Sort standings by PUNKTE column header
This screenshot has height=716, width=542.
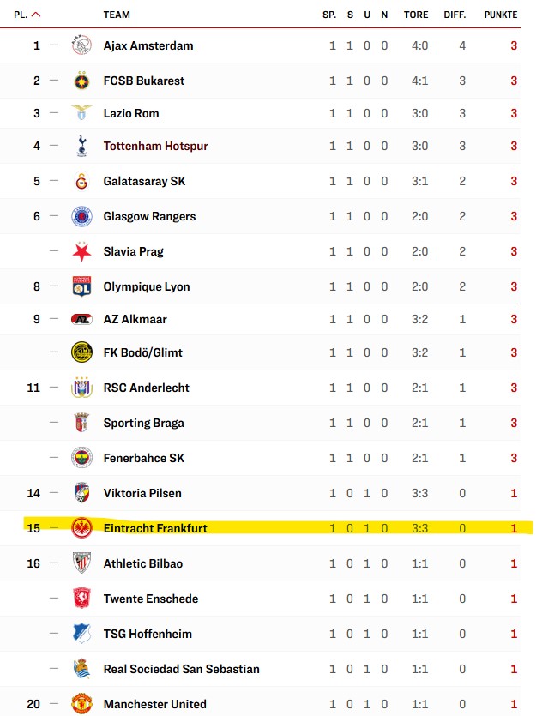tap(501, 15)
